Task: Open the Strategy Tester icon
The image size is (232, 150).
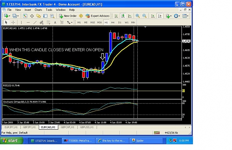Action: point(52,16)
